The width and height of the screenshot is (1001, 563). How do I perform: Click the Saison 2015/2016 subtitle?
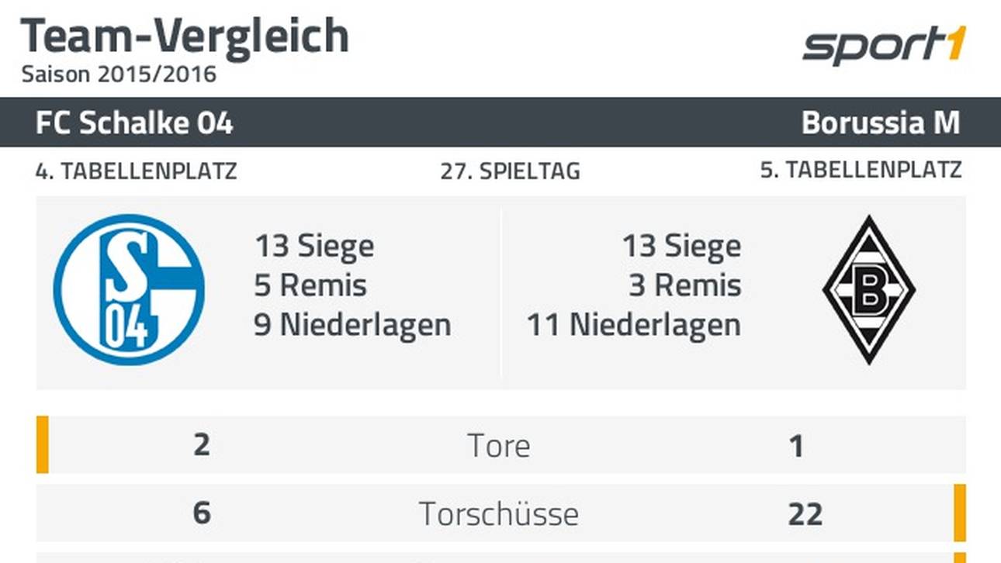119,74
